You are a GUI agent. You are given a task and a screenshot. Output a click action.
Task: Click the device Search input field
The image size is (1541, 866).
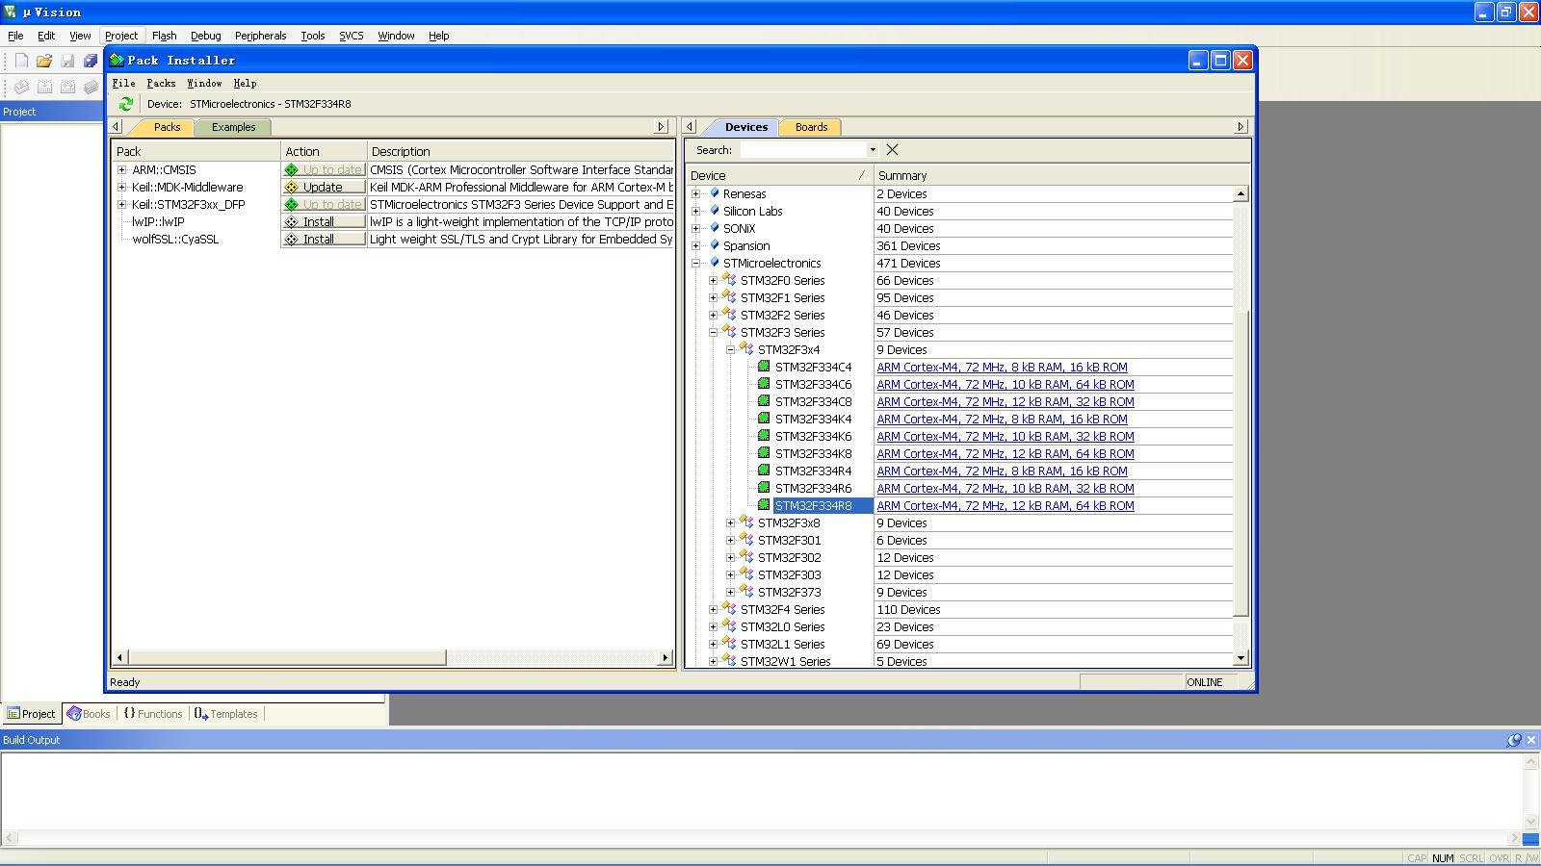pyautogui.click(x=803, y=150)
